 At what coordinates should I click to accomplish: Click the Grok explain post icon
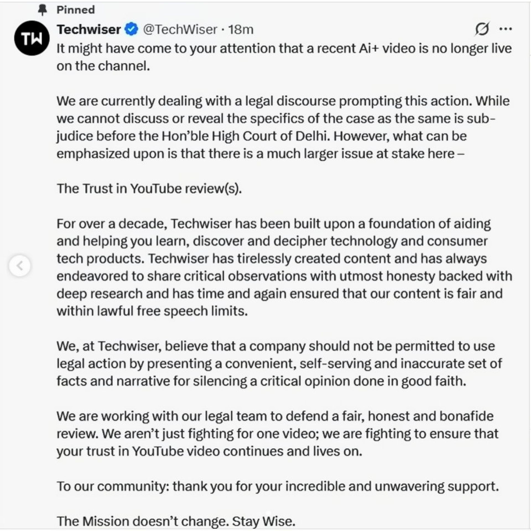pos(482,29)
